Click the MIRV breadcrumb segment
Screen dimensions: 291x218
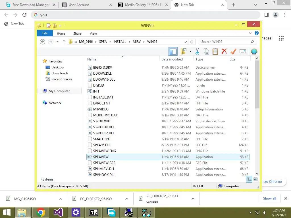137,42
